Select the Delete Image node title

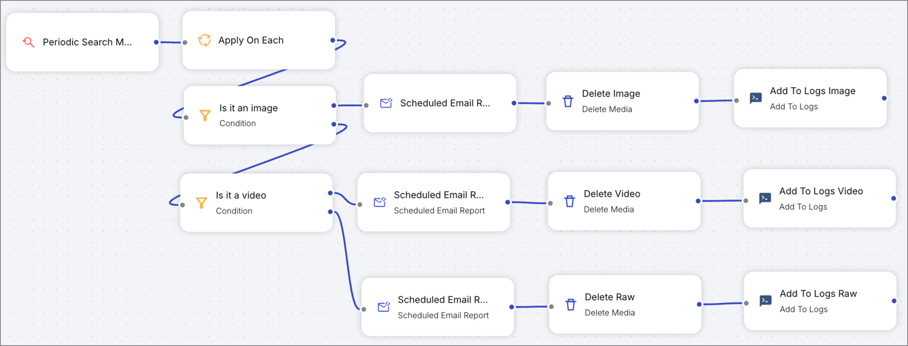point(611,93)
